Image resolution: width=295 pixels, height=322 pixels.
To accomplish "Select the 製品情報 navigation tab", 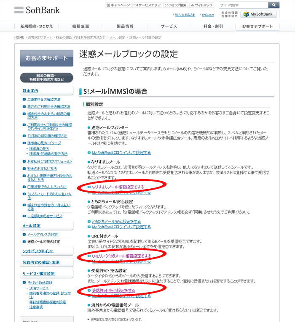I will [125, 26].
